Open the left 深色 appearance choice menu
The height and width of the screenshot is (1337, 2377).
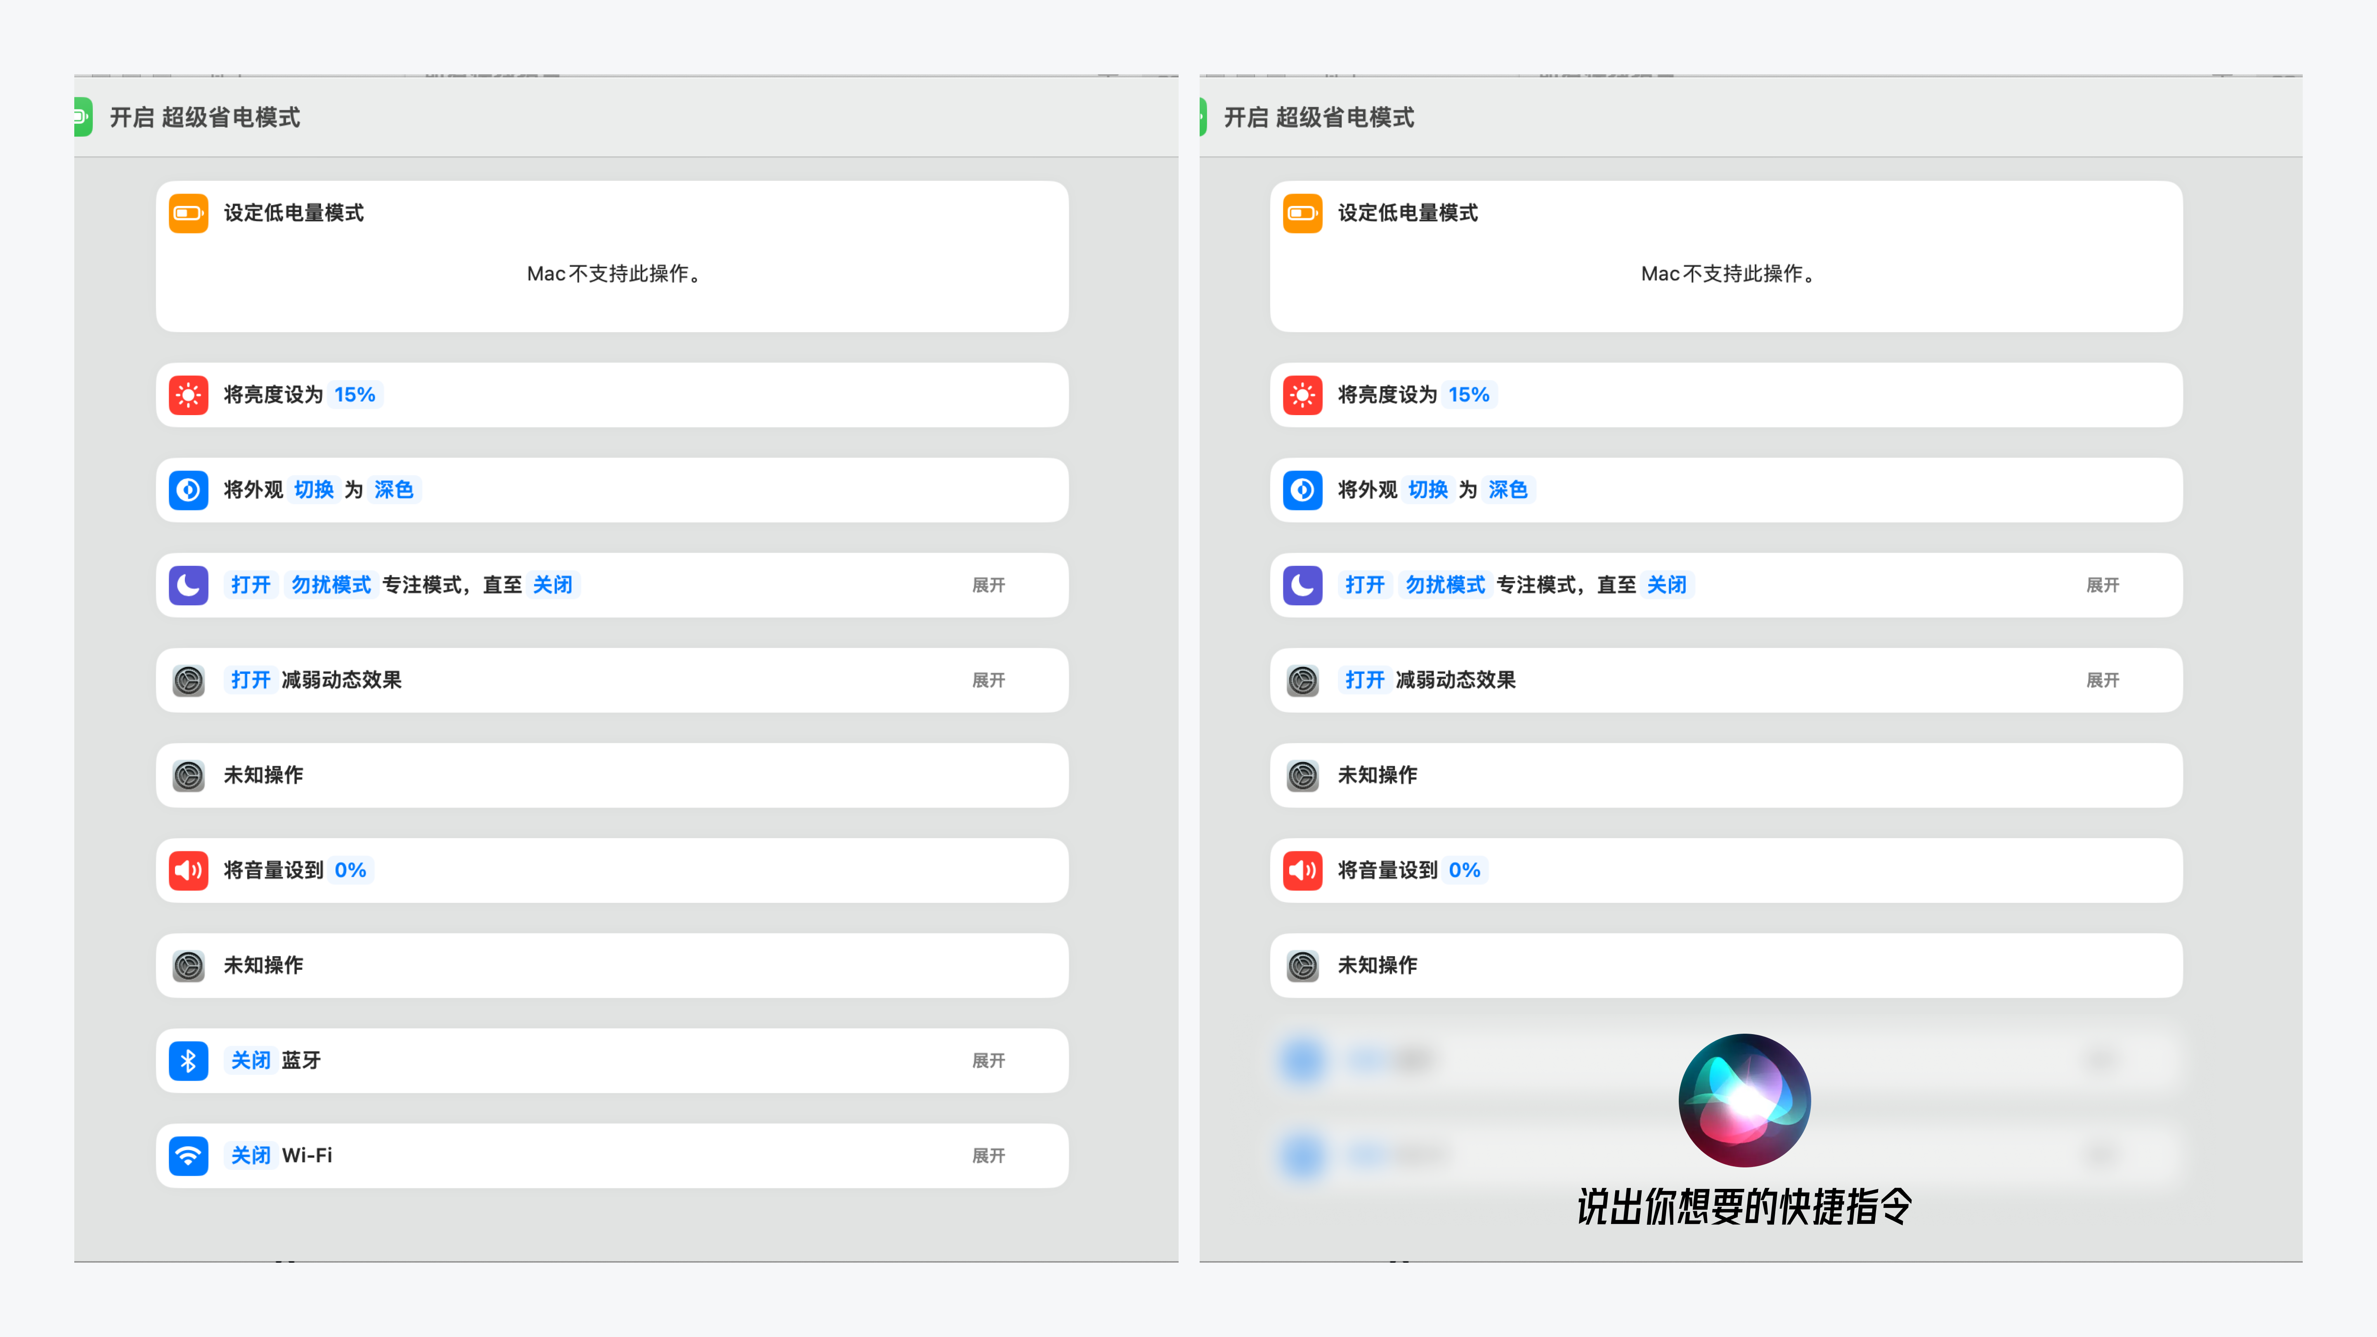[394, 490]
